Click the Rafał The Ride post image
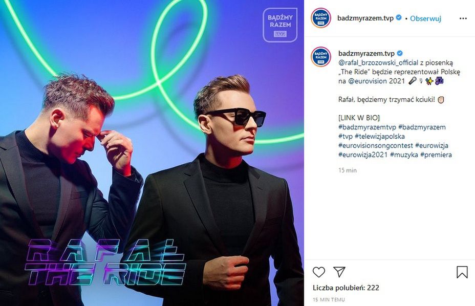Image resolution: width=475 pixels, height=306 pixels. tap(152, 153)
